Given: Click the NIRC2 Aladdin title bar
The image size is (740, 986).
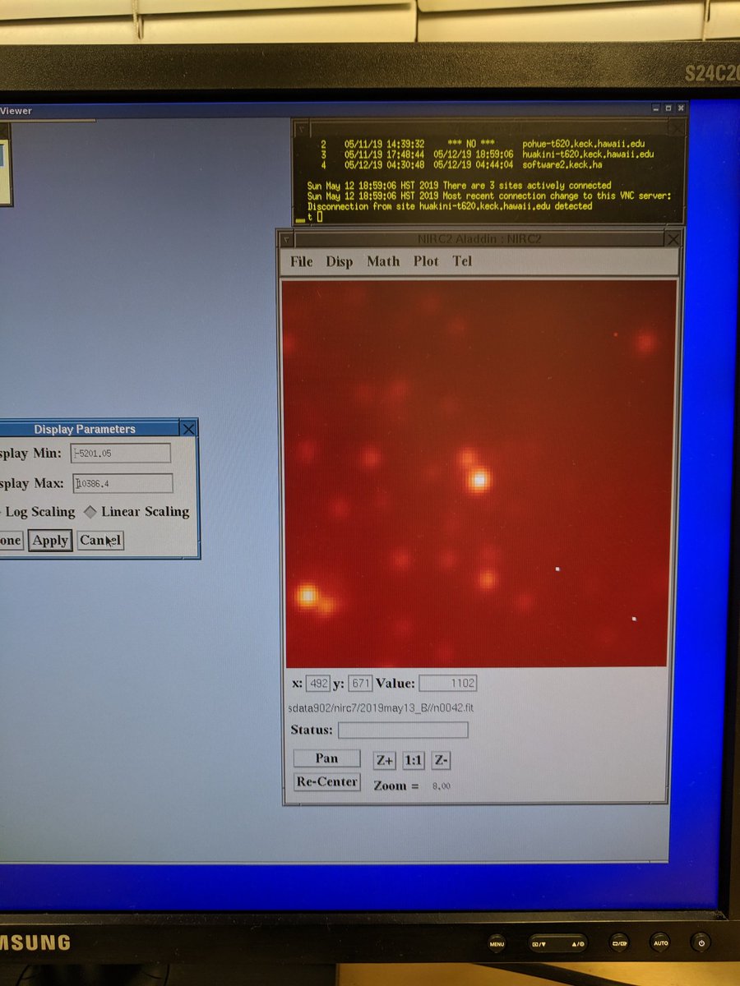Looking at the screenshot, I should tap(479, 239).
